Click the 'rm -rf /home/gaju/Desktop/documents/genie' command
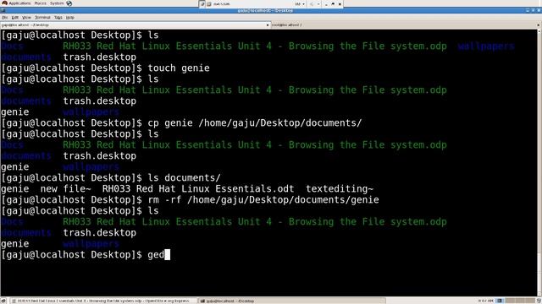Screen dimensions: 542x304 [x=263, y=200]
